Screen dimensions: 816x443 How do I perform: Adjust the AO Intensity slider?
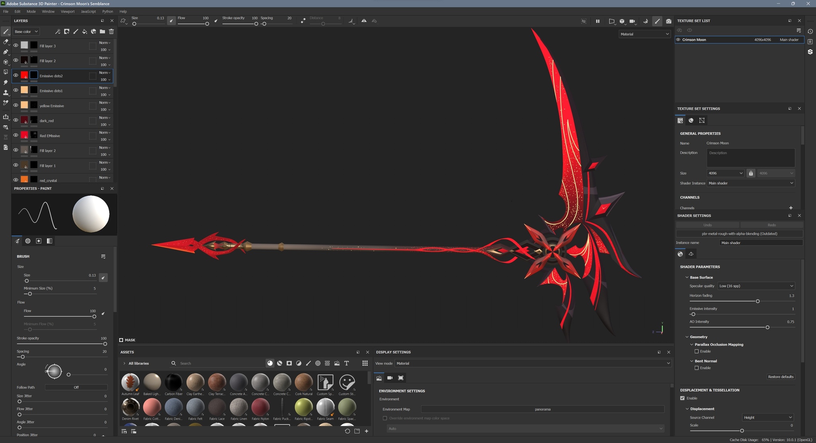(767, 327)
